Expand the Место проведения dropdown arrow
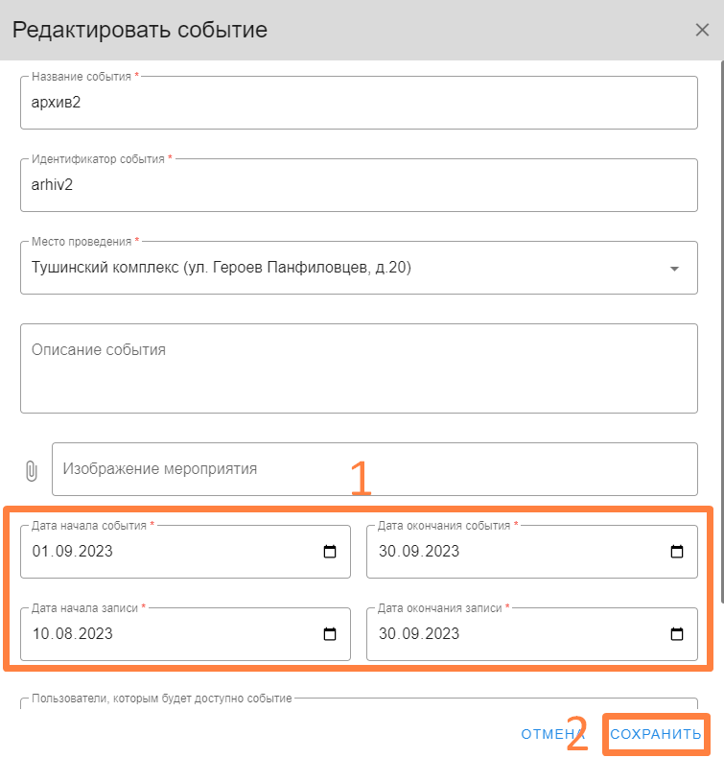The image size is (724, 758). click(x=674, y=269)
